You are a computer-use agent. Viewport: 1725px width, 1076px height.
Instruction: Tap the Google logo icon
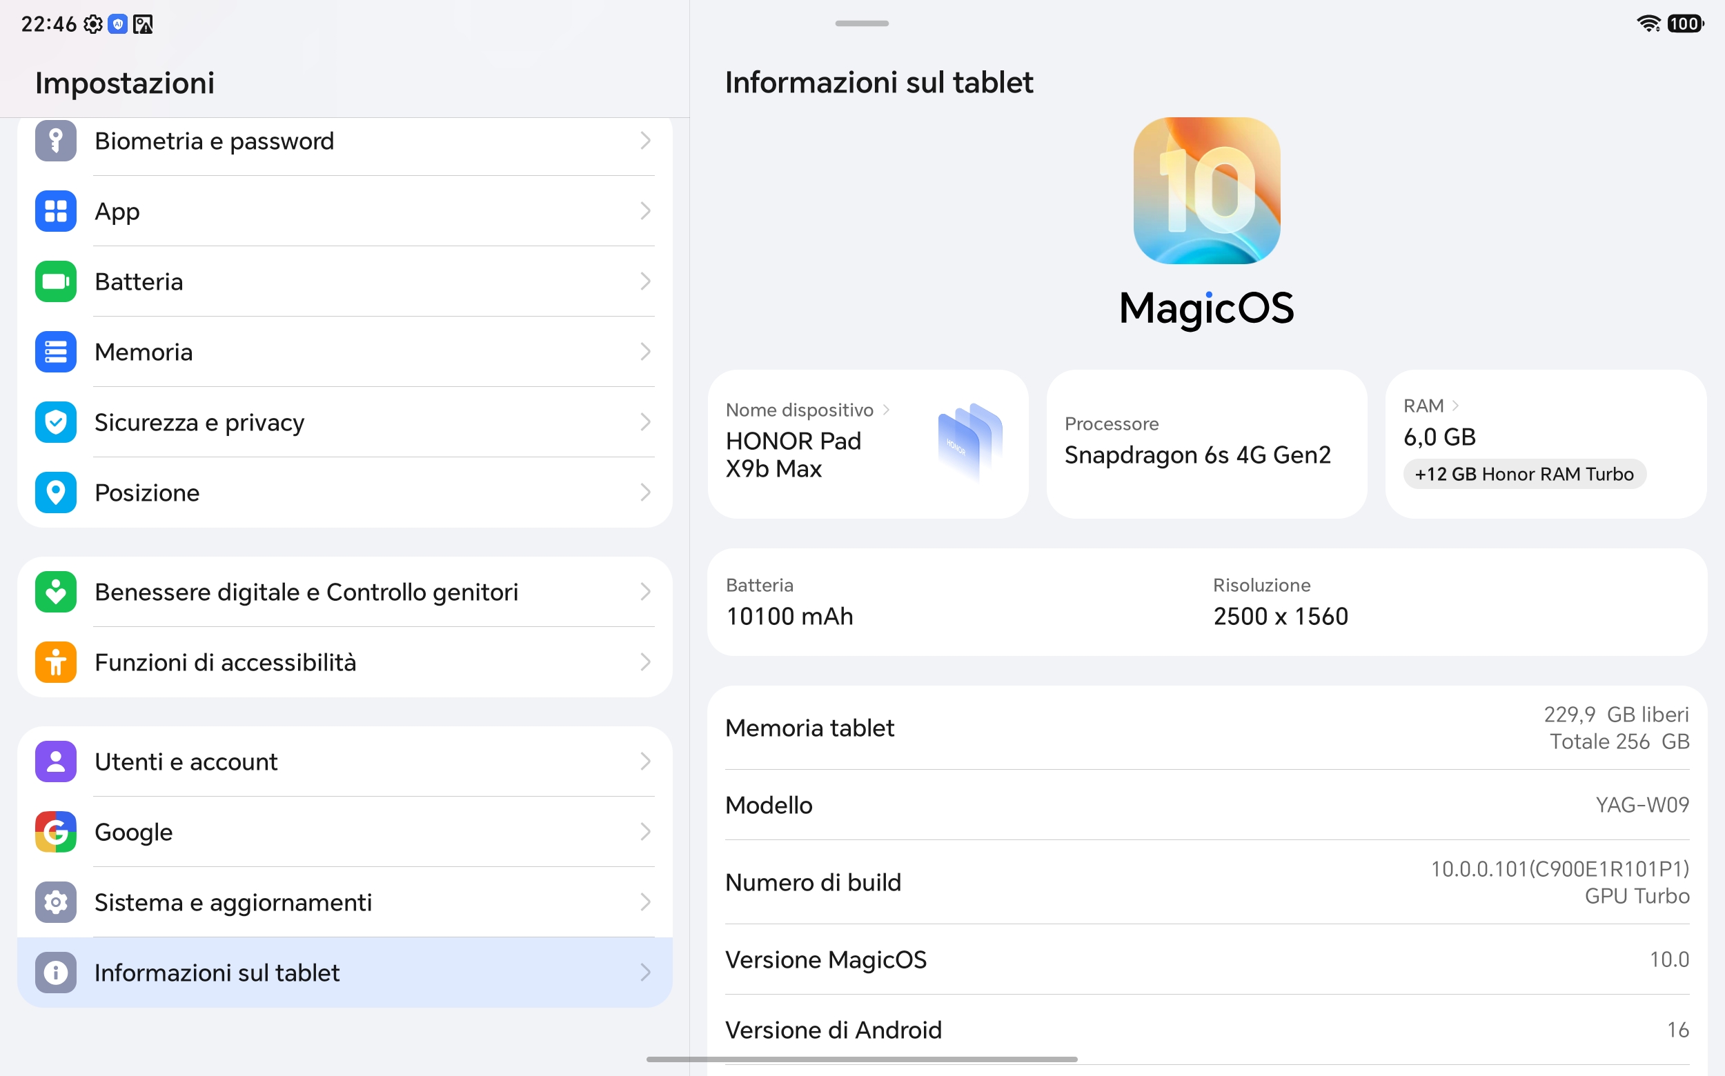[55, 832]
